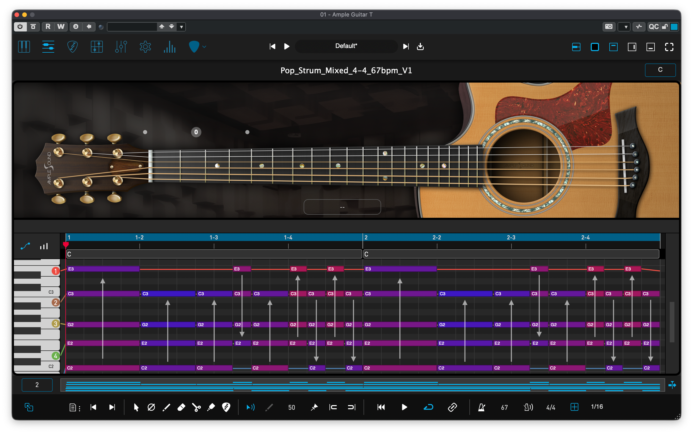Image resolution: width=693 pixels, height=434 pixels.
Task: Toggle the filled-square layout view icon
Action: click(595, 47)
